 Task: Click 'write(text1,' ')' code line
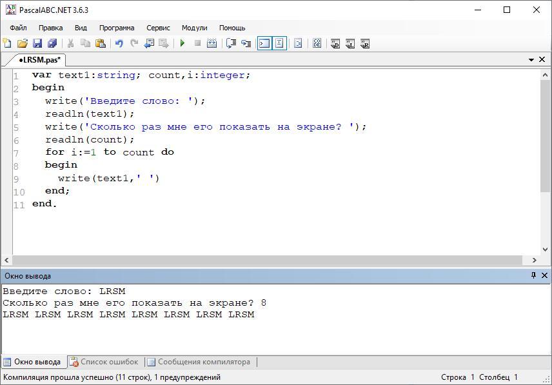pyautogui.click(x=109, y=178)
